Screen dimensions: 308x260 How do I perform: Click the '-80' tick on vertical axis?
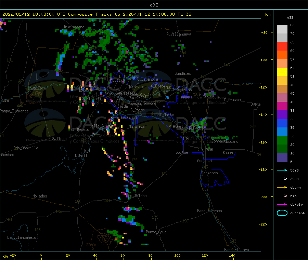click(x=264, y=32)
